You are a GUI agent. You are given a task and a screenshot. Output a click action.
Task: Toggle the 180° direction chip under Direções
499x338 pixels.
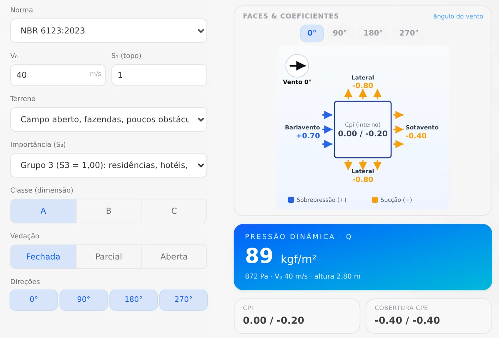(134, 300)
